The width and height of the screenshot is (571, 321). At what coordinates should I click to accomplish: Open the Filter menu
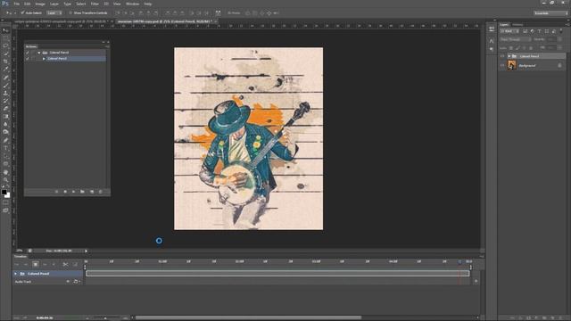[x=95, y=4]
